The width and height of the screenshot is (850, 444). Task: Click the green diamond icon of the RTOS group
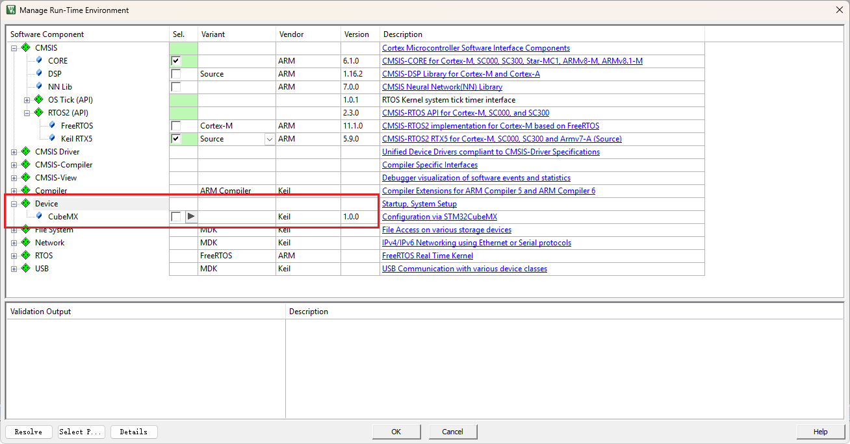pyautogui.click(x=25, y=255)
